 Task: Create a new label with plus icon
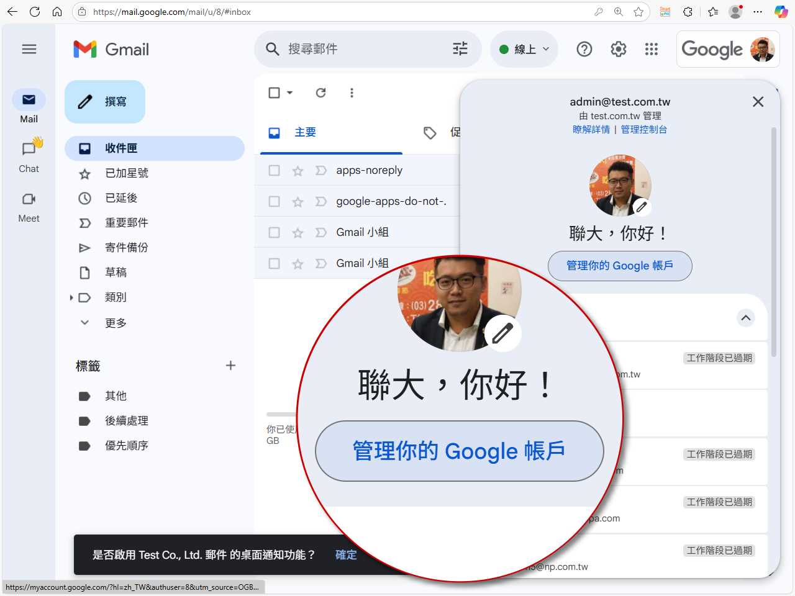click(230, 366)
